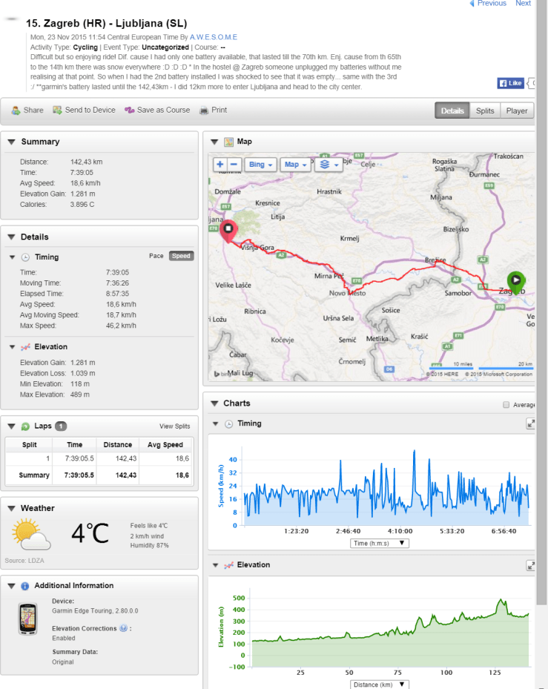Collapse the Summary panel

[11, 142]
